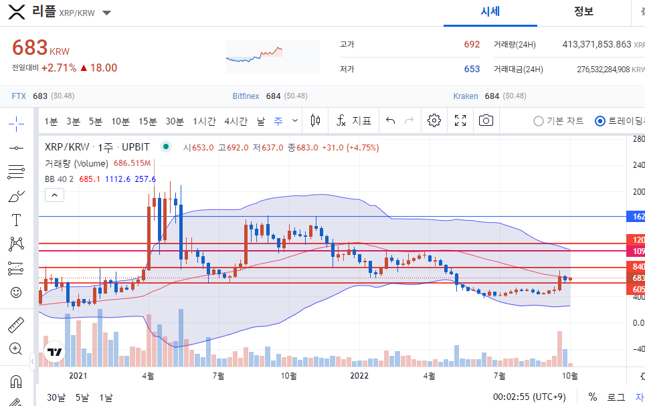Open the 지표 indicators menu
Image resolution: width=645 pixels, height=406 pixels.
[353, 120]
